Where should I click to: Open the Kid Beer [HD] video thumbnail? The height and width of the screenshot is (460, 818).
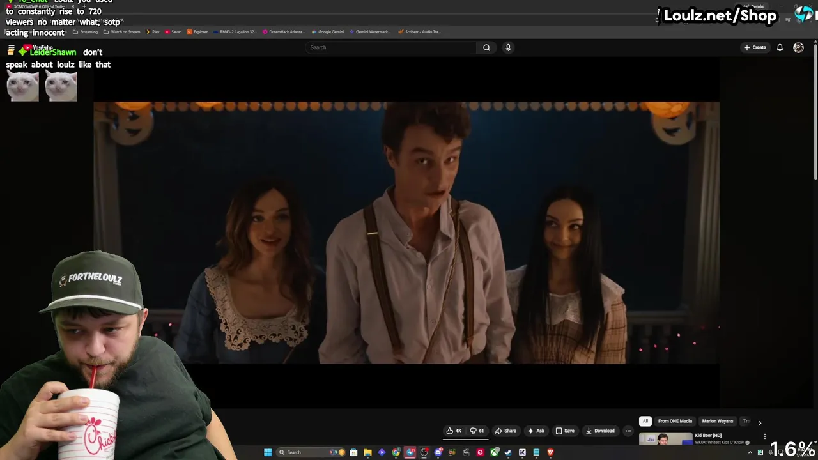click(665, 439)
